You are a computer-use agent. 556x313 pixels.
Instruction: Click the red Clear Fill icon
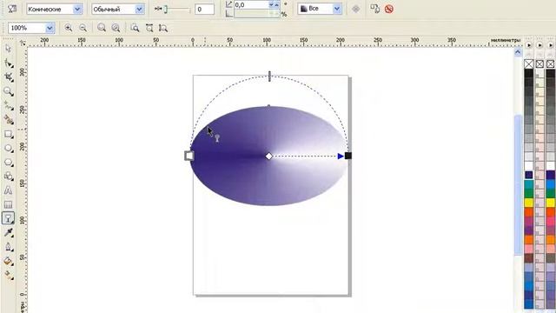coord(389,9)
